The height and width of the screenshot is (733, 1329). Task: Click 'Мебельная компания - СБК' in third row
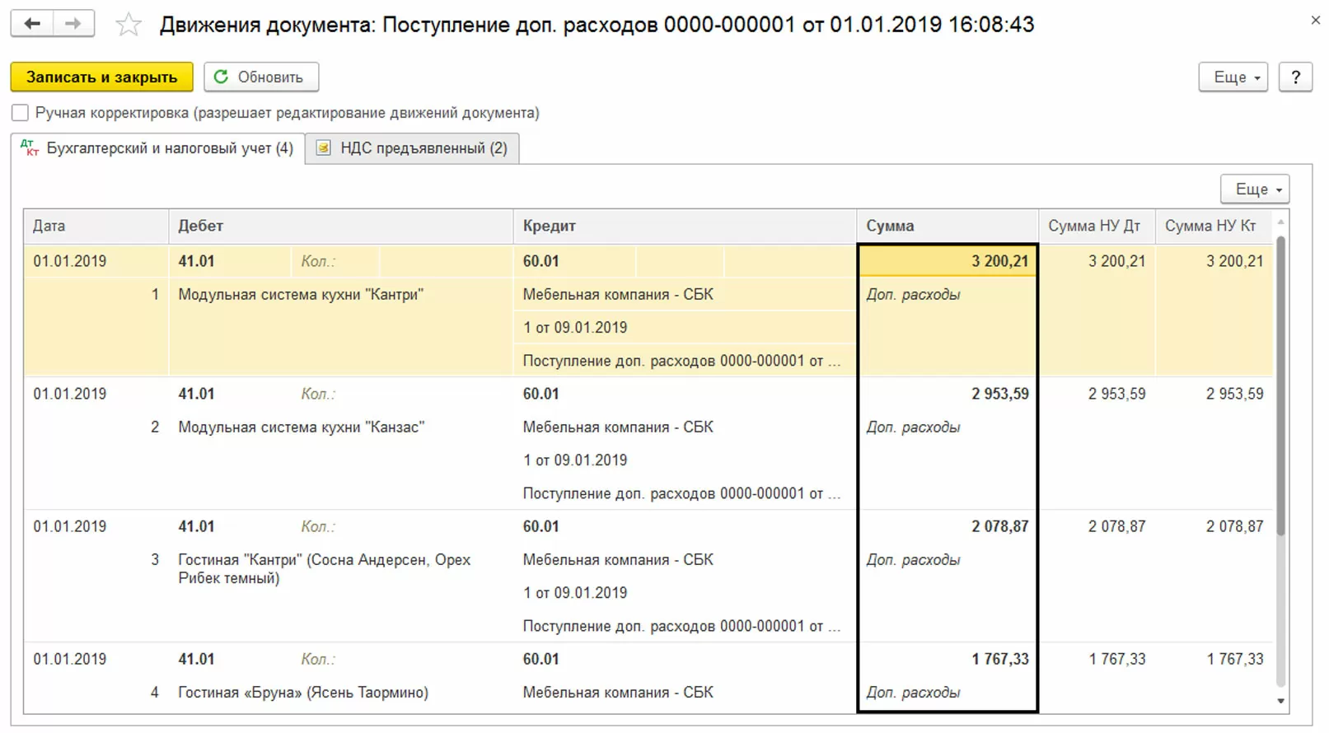(x=618, y=560)
